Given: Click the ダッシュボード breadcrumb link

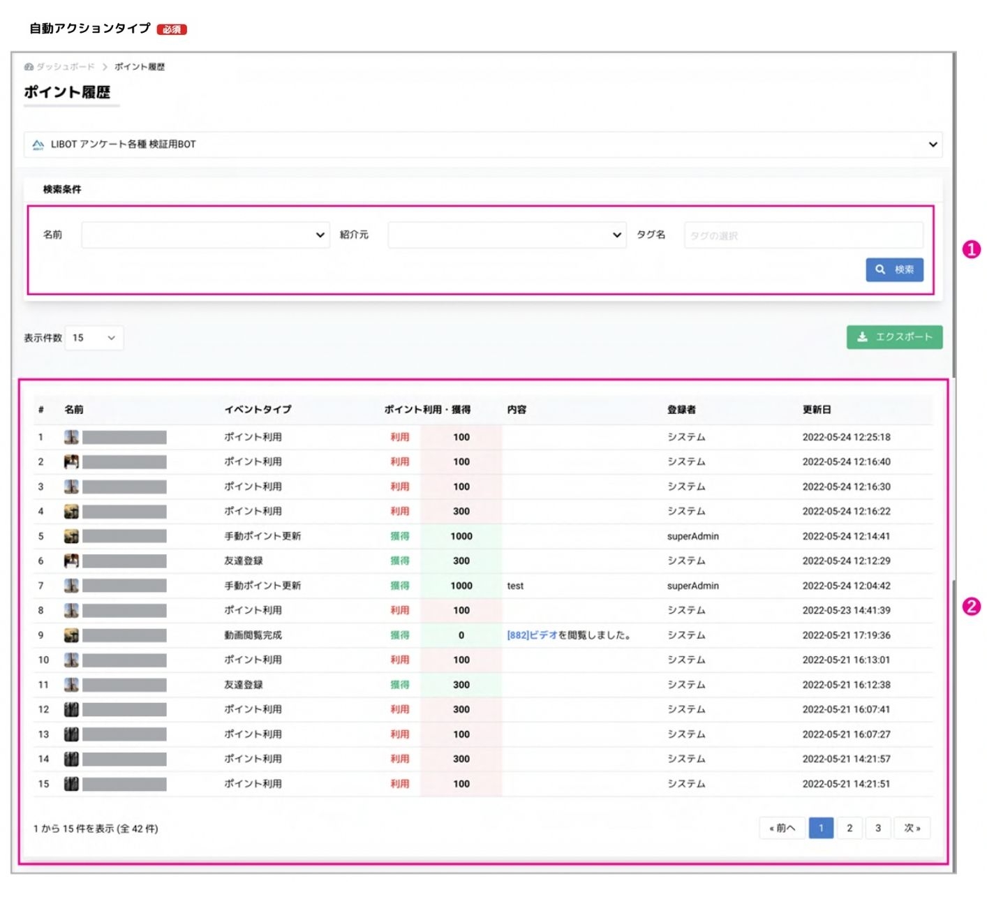Looking at the screenshot, I should 65,67.
